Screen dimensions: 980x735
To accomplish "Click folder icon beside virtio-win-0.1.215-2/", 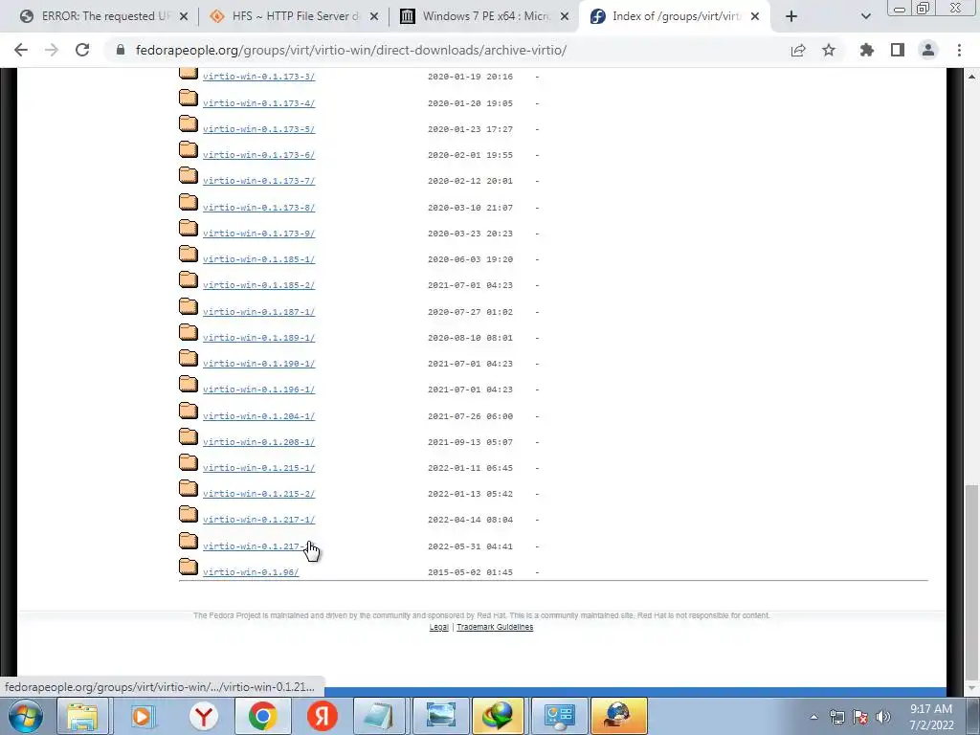I will tap(189, 489).
